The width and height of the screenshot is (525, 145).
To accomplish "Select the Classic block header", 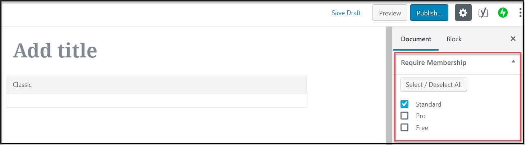I will click(x=156, y=84).
